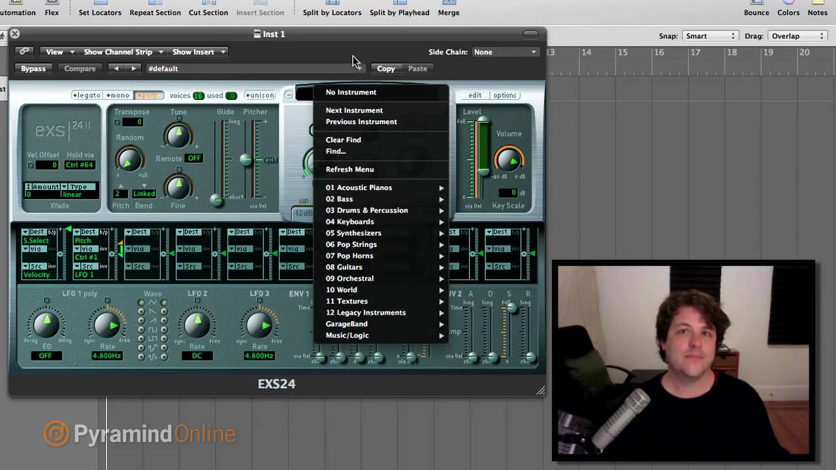Choose Next Instrument menu item

click(381, 110)
